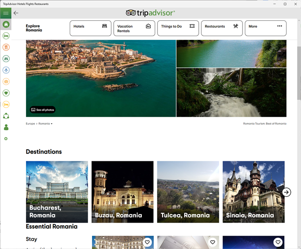Open the profile person sidebar icon
301x249 pixels.
(6, 127)
